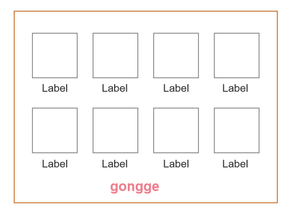Image resolution: width=292 pixels, height=220 pixels.
Task: Click the orange border of the container
Action: click(145, 11)
